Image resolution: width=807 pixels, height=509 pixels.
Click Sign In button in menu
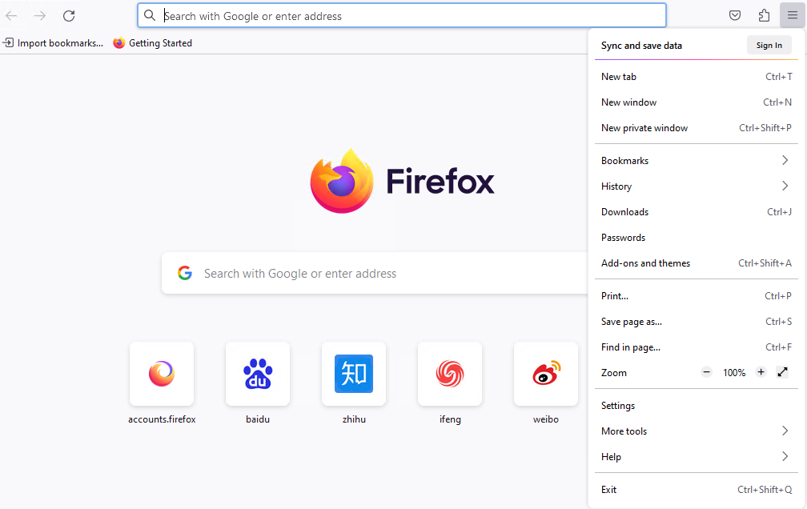click(x=769, y=46)
